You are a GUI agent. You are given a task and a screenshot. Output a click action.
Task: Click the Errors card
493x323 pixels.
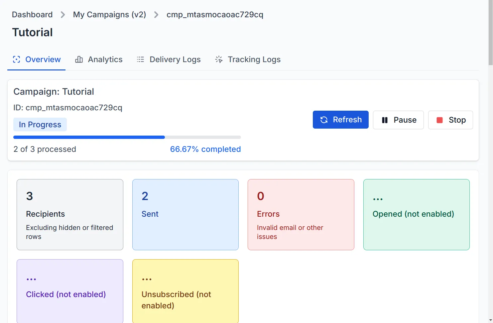(x=301, y=215)
